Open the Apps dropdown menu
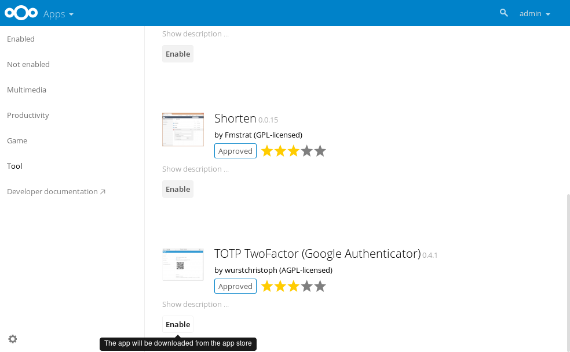Image resolution: width=570 pixels, height=352 pixels. click(58, 14)
